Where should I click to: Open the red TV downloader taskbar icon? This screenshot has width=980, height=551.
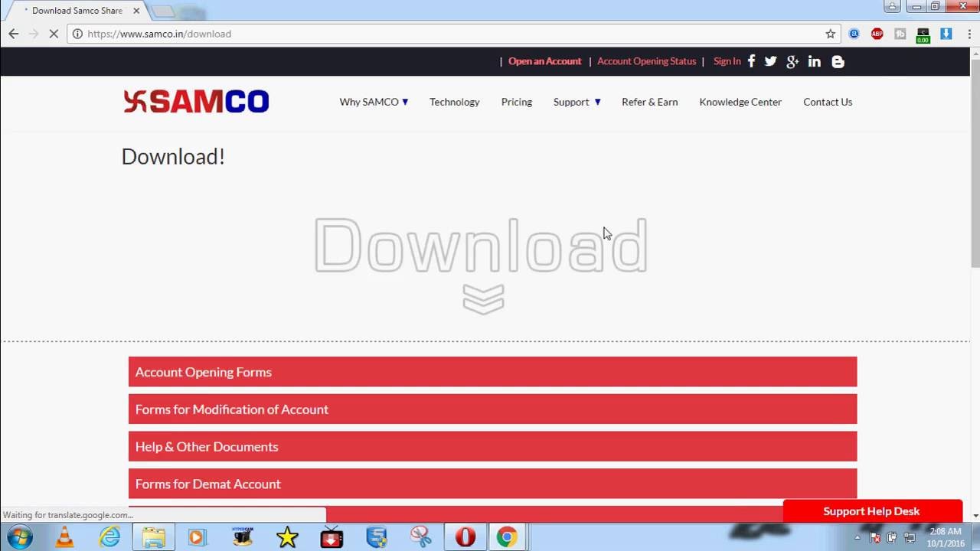point(332,537)
